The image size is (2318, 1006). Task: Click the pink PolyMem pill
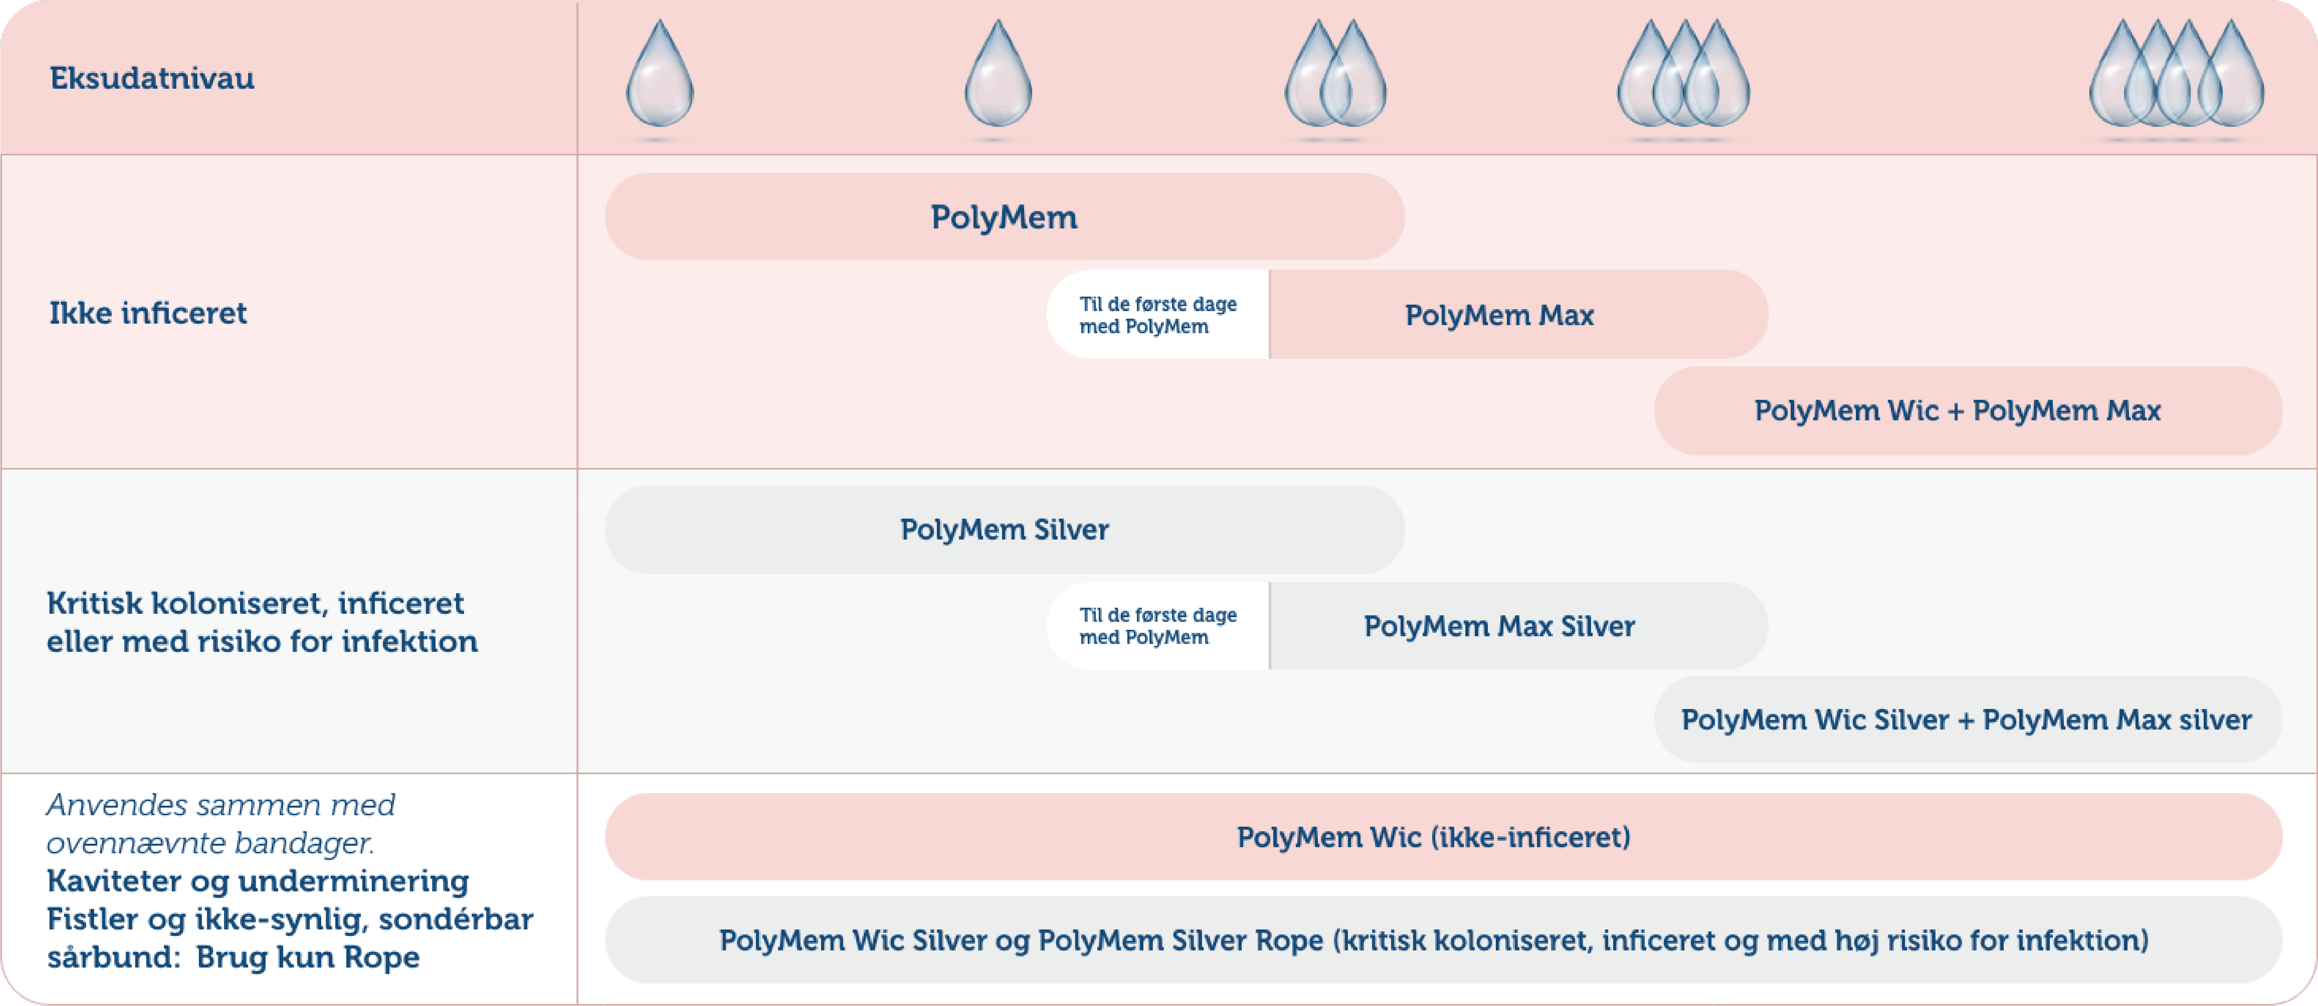pyautogui.click(x=1004, y=217)
